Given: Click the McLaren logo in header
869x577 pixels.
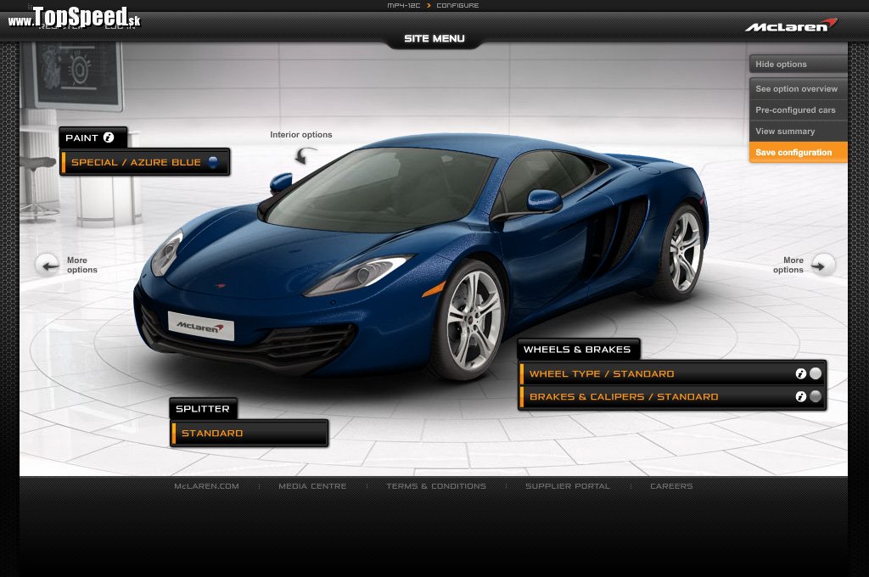Looking at the screenshot, I should tap(791, 25).
